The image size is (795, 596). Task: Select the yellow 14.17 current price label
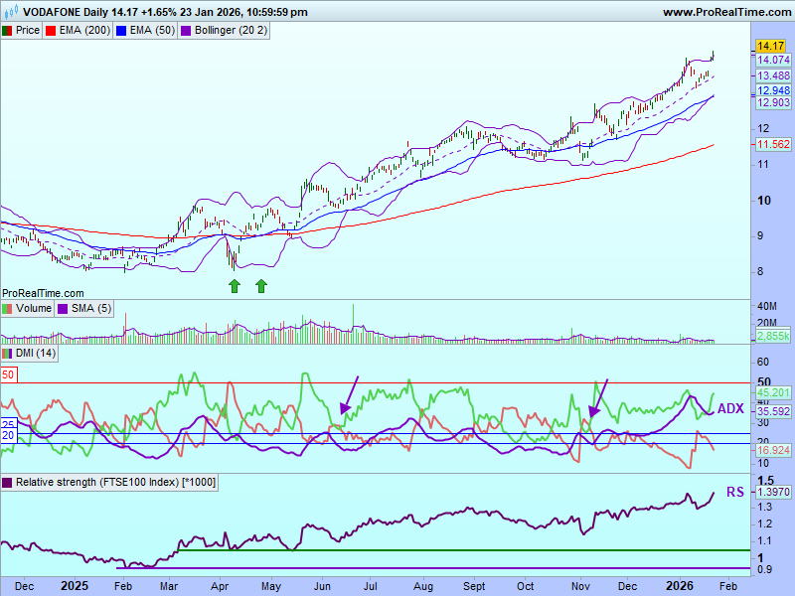pyautogui.click(x=771, y=47)
